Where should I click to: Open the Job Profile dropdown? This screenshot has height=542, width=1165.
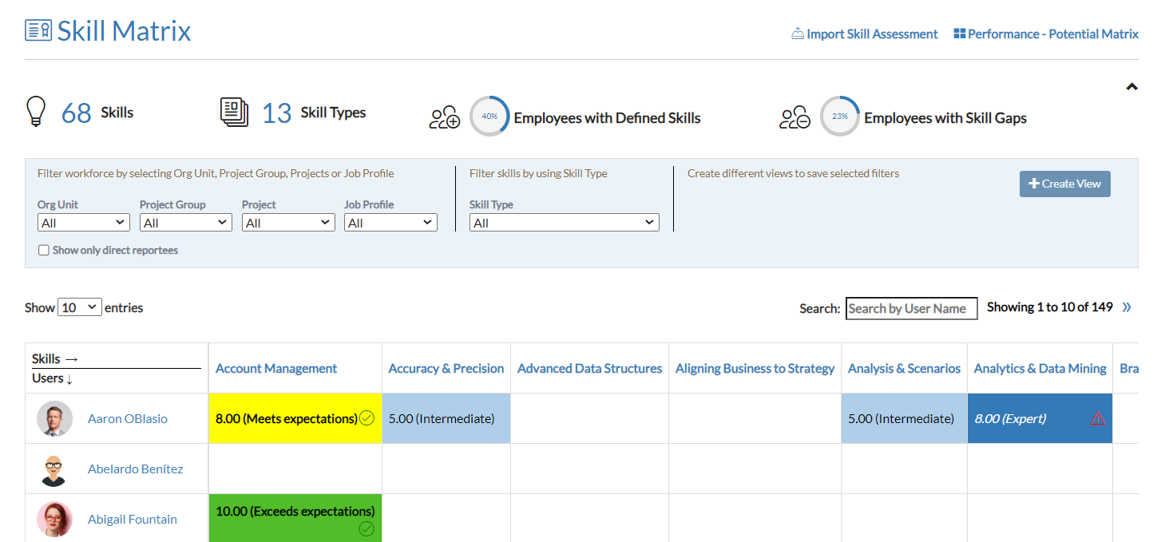390,223
